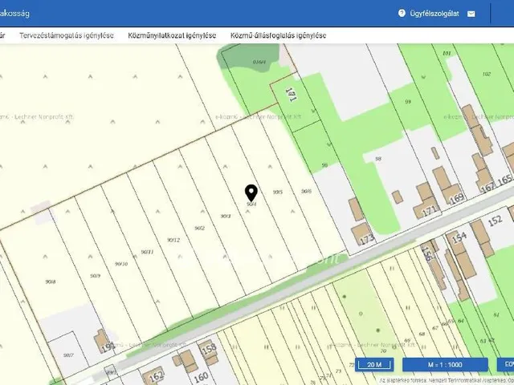Select parcel 90/3 on the map
The image size is (514, 385).
(226, 216)
